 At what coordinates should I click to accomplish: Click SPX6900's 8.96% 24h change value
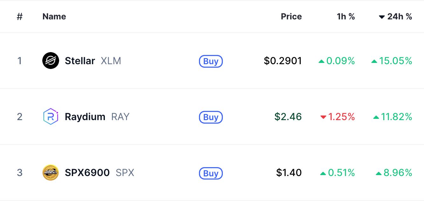pos(394,173)
